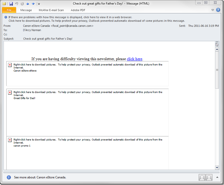The image size is (224, 185).
Task: Click the blocked picture icon for Great Gifts for Dad
Action: 10,92
